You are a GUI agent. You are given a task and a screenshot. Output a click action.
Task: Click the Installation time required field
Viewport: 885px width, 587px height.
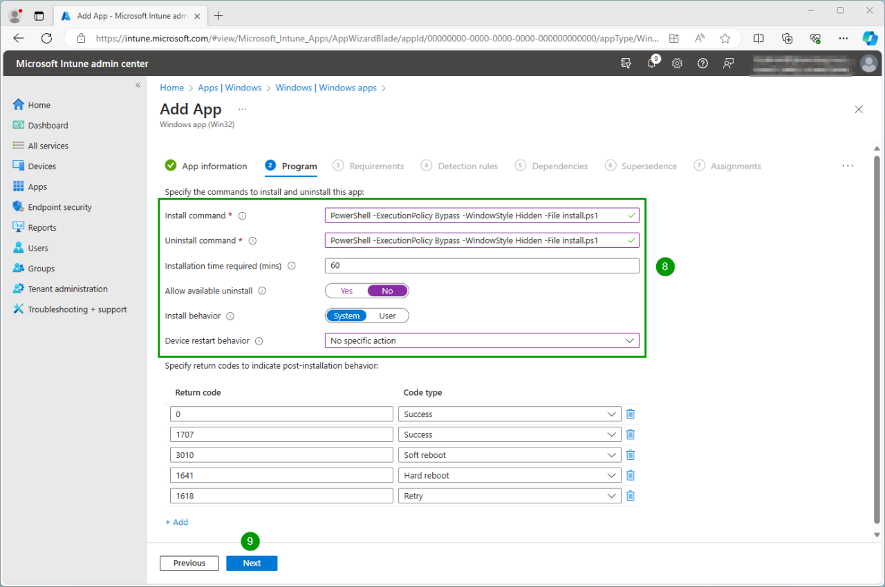pyautogui.click(x=482, y=266)
